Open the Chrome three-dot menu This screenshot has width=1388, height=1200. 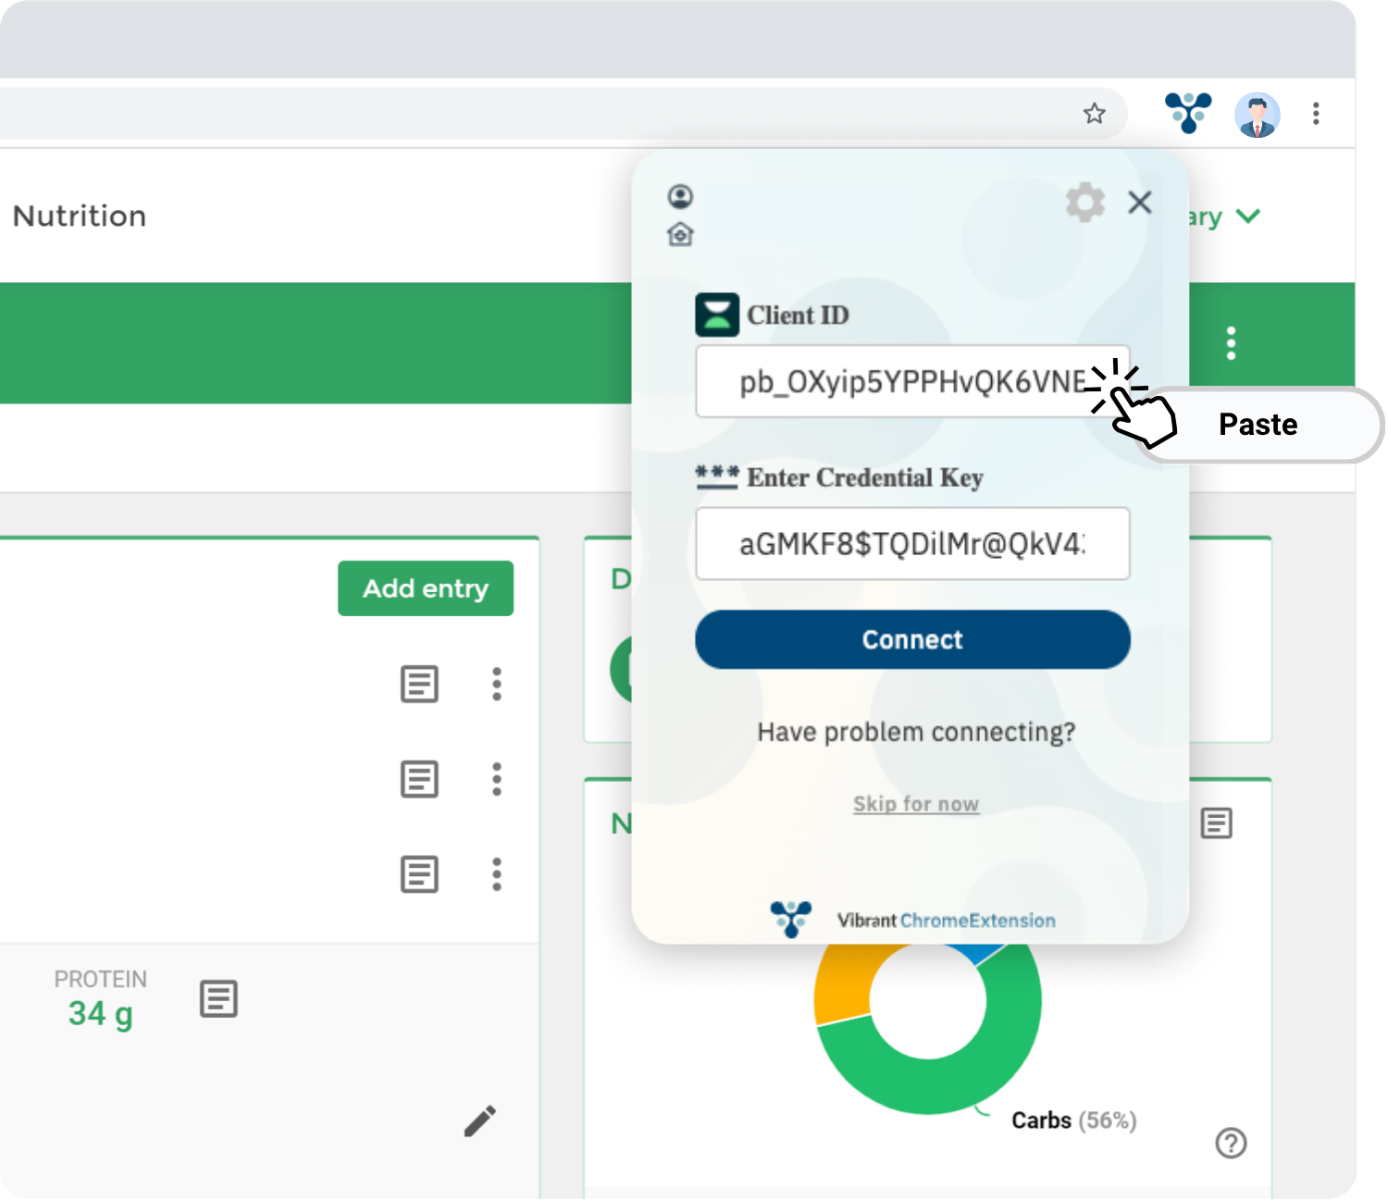(x=1315, y=114)
